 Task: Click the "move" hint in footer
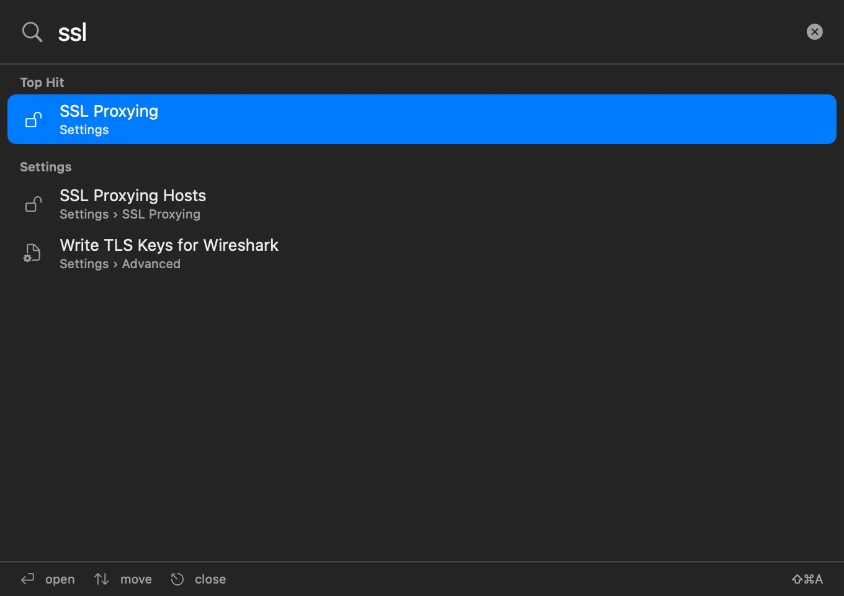136,579
